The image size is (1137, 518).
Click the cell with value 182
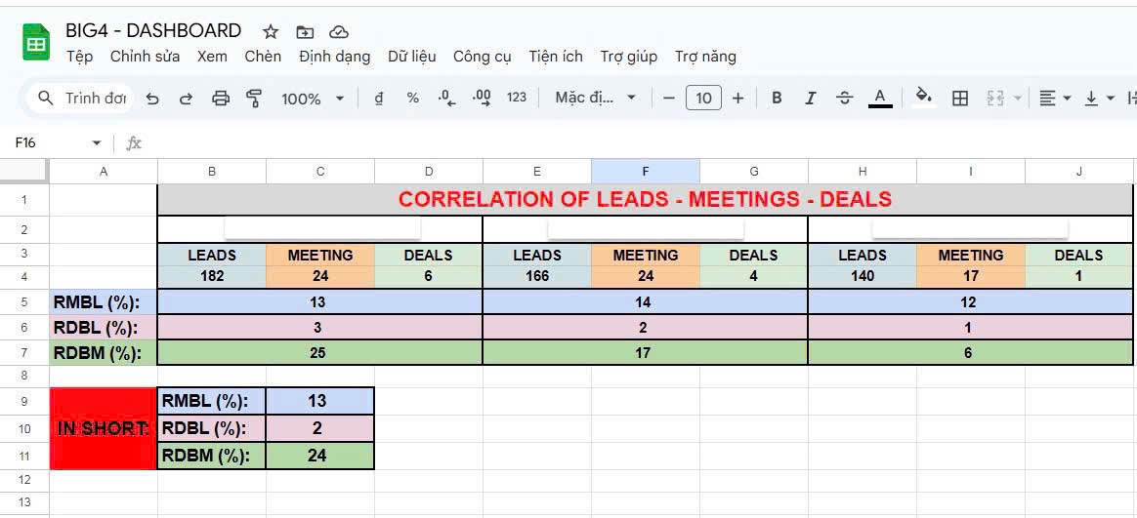pos(212,276)
